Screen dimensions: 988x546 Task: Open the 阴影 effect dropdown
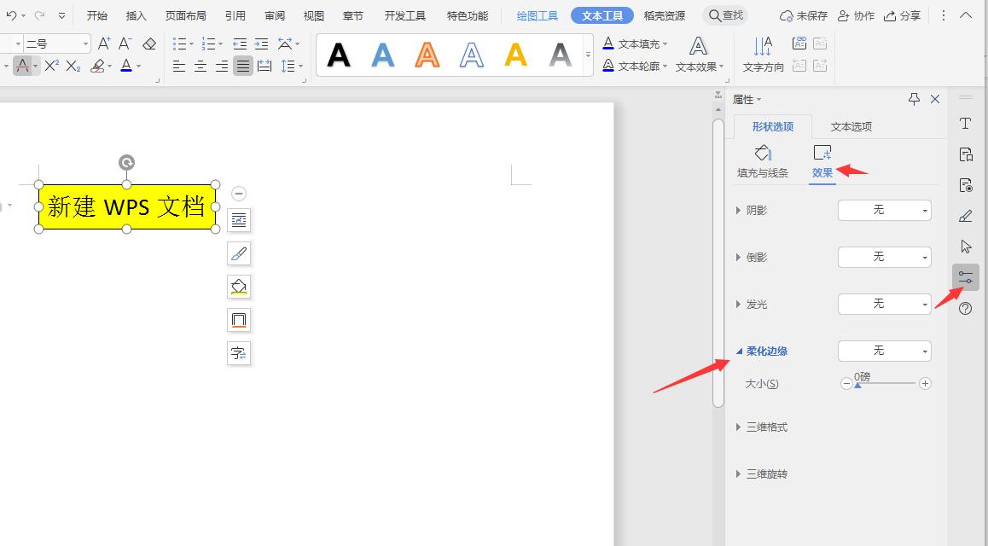[884, 210]
